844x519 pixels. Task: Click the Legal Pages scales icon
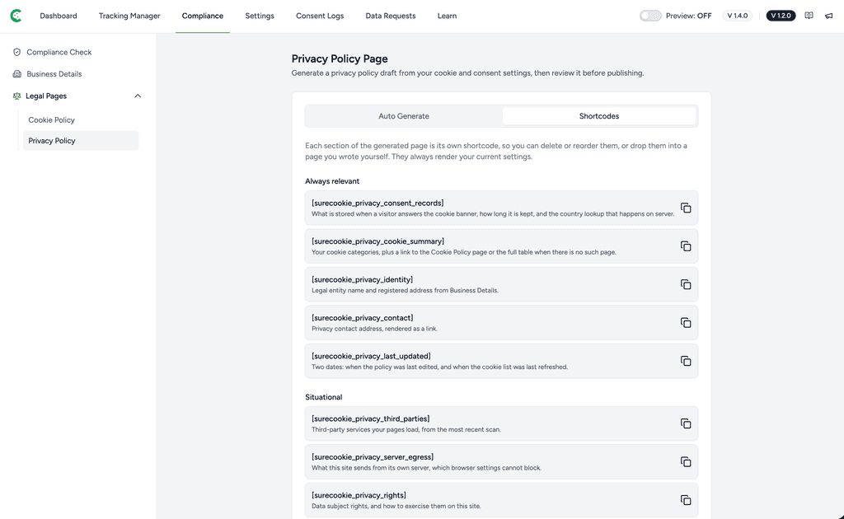click(x=16, y=96)
